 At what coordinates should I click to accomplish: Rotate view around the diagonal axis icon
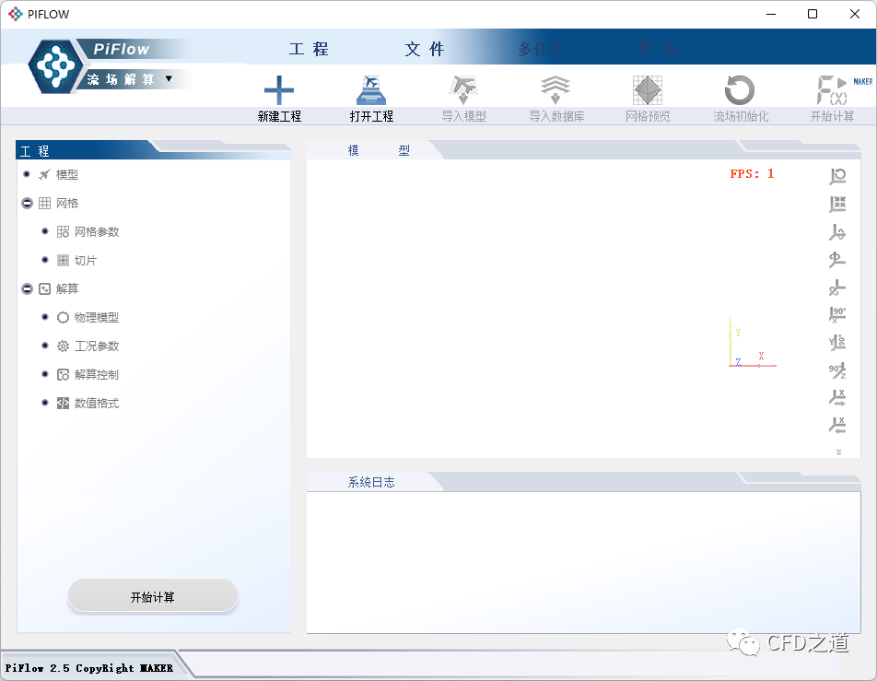(x=837, y=288)
